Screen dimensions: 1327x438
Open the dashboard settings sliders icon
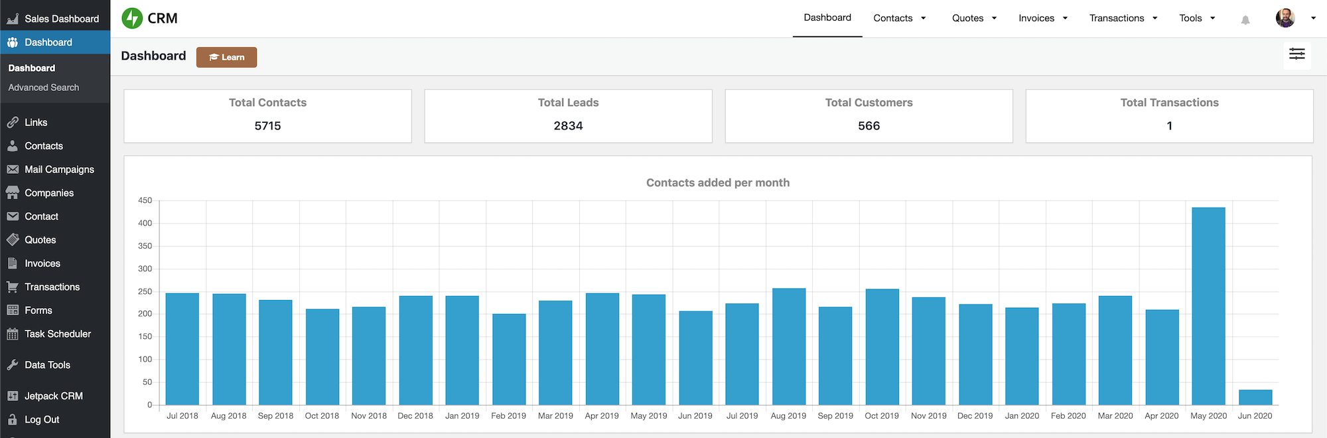pos(1296,54)
